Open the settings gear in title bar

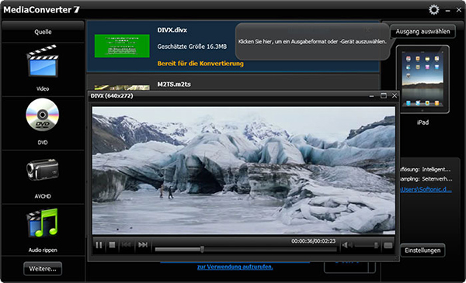point(433,10)
